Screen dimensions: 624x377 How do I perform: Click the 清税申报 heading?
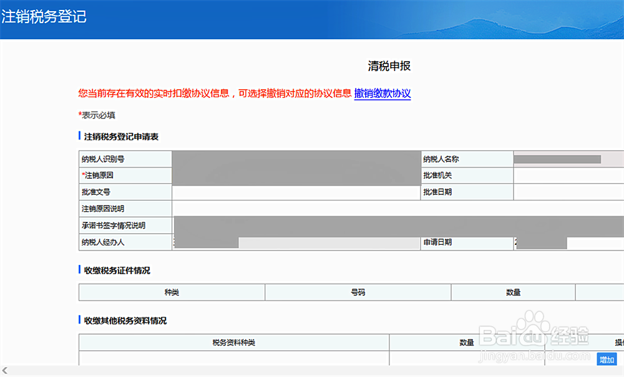tap(389, 66)
